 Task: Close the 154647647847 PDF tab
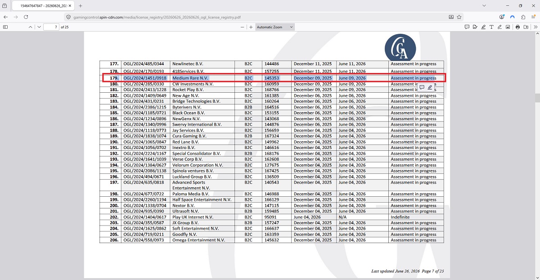(70, 6)
